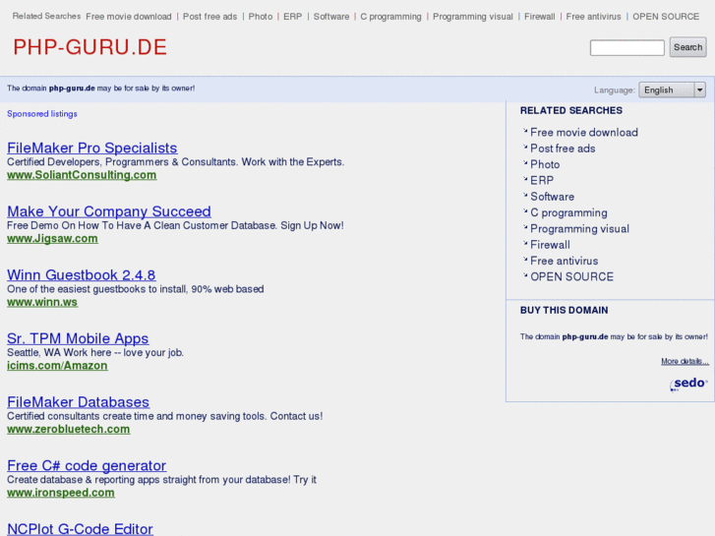Visit www.Jigsaw.com link

pyautogui.click(x=52, y=239)
